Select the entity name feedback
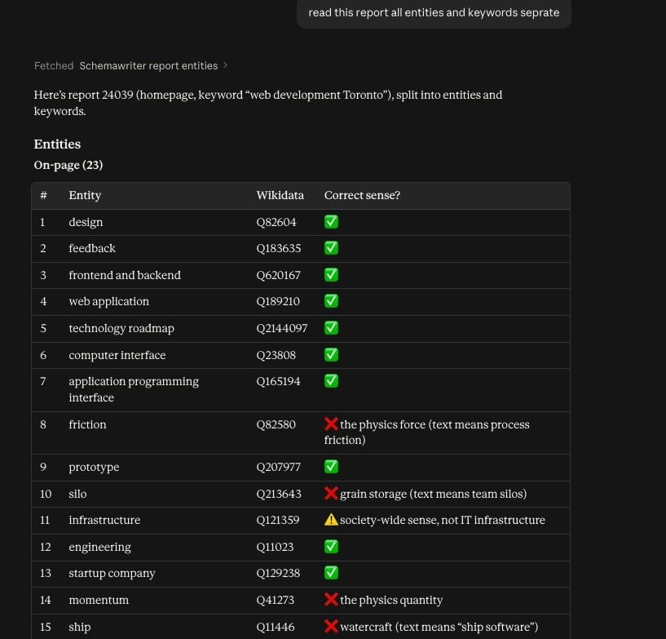The image size is (666, 639). click(92, 248)
